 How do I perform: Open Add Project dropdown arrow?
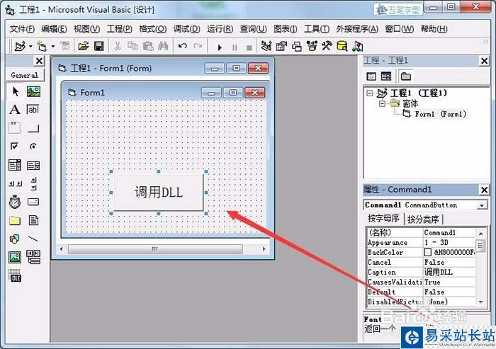coord(30,47)
